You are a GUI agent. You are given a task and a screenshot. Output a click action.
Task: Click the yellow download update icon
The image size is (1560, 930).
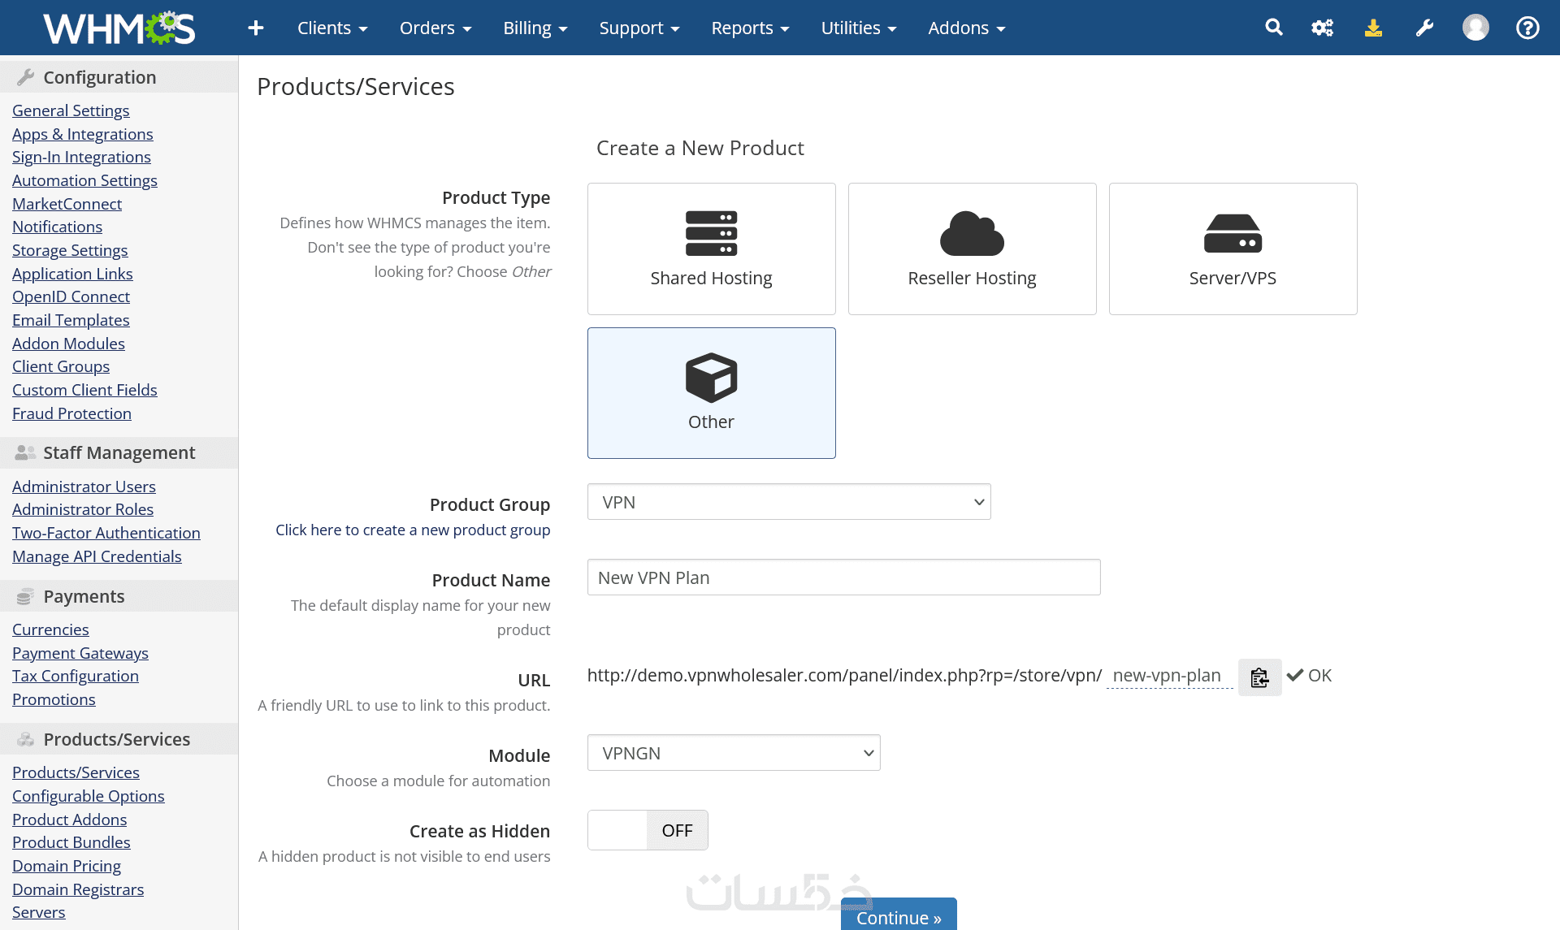pos(1373,28)
